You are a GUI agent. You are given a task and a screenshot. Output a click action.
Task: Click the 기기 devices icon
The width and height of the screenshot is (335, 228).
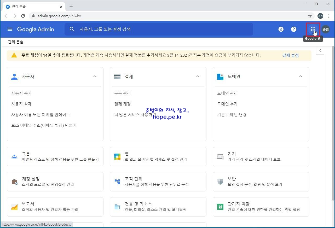coord(220,157)
